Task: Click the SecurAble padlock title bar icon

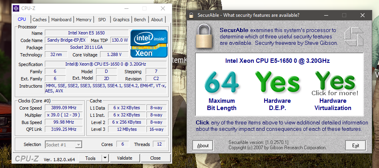Action: 191,15
